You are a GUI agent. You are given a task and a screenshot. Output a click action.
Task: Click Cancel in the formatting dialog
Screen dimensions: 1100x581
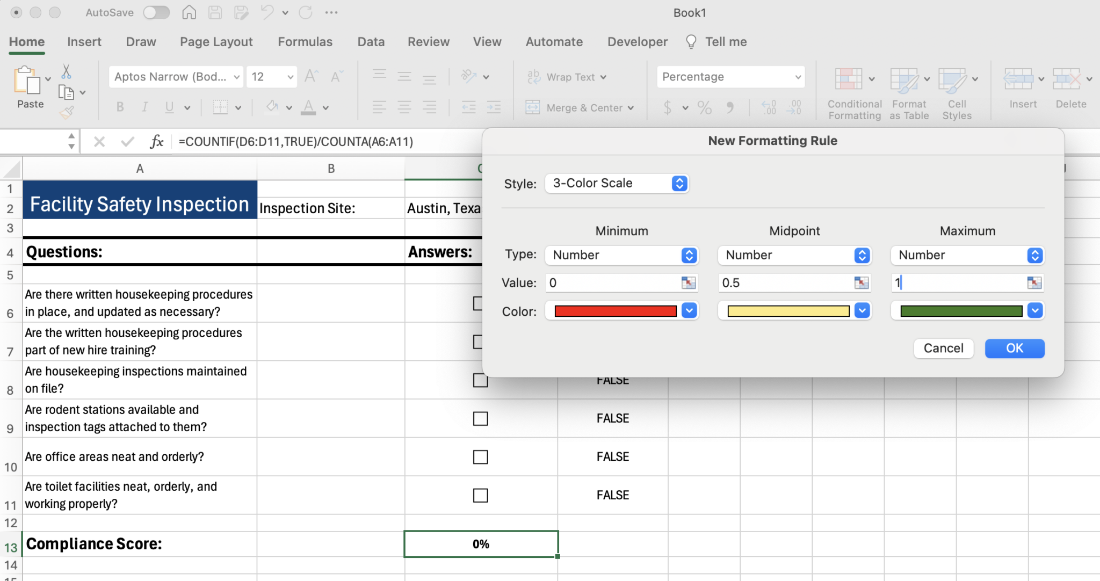[943, 348]
